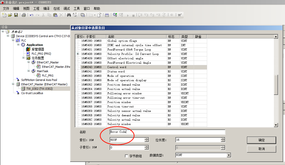Image resolution: width=285 pixels, height=165 pixels.
Task: Expand the 16#5408 Velocity Profile row
Action: click(x=78, y=54)
